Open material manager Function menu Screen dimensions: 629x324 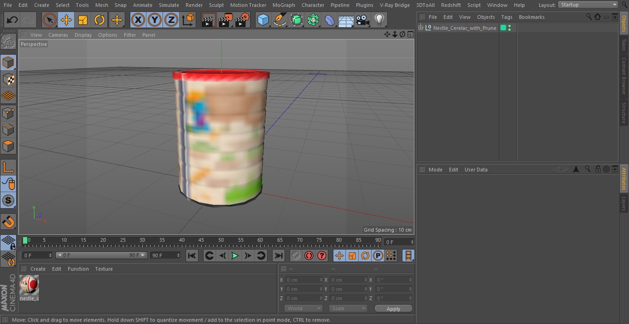point(78,269)
